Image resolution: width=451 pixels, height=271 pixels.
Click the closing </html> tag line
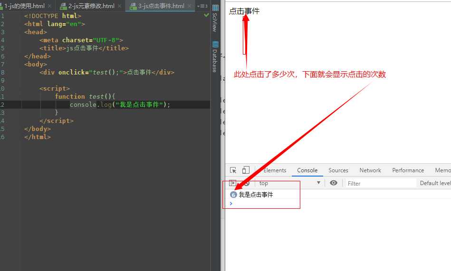(38, 137)
